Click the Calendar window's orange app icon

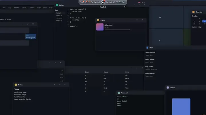coord(193,12)
